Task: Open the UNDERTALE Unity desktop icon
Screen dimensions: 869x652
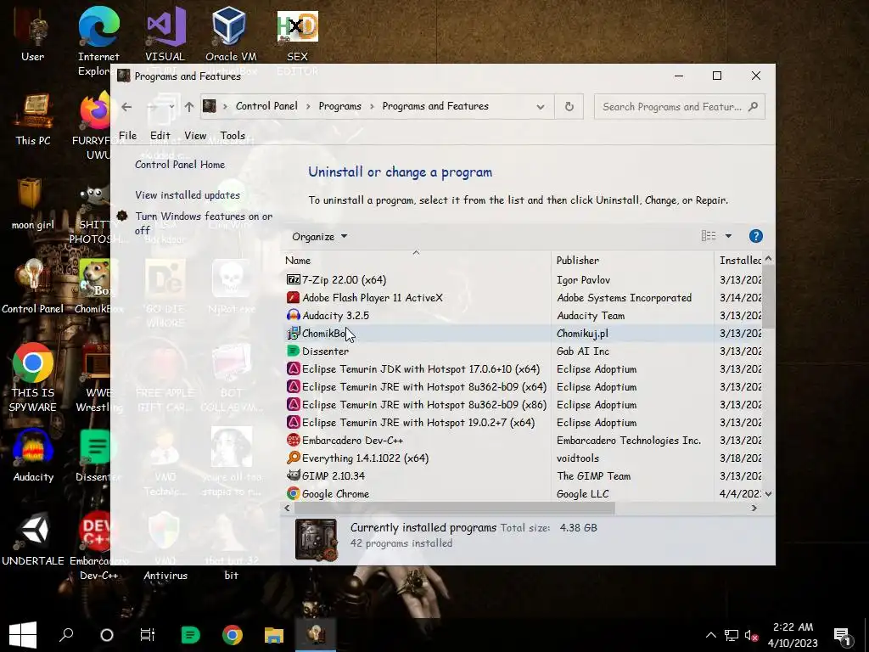Action: [x=33, y=539]
